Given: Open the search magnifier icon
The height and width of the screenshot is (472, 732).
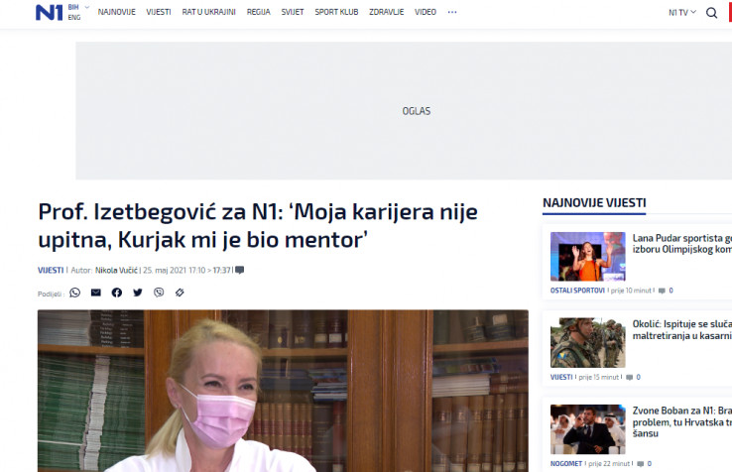Looking at the screenshot, I should click(711, 13).
